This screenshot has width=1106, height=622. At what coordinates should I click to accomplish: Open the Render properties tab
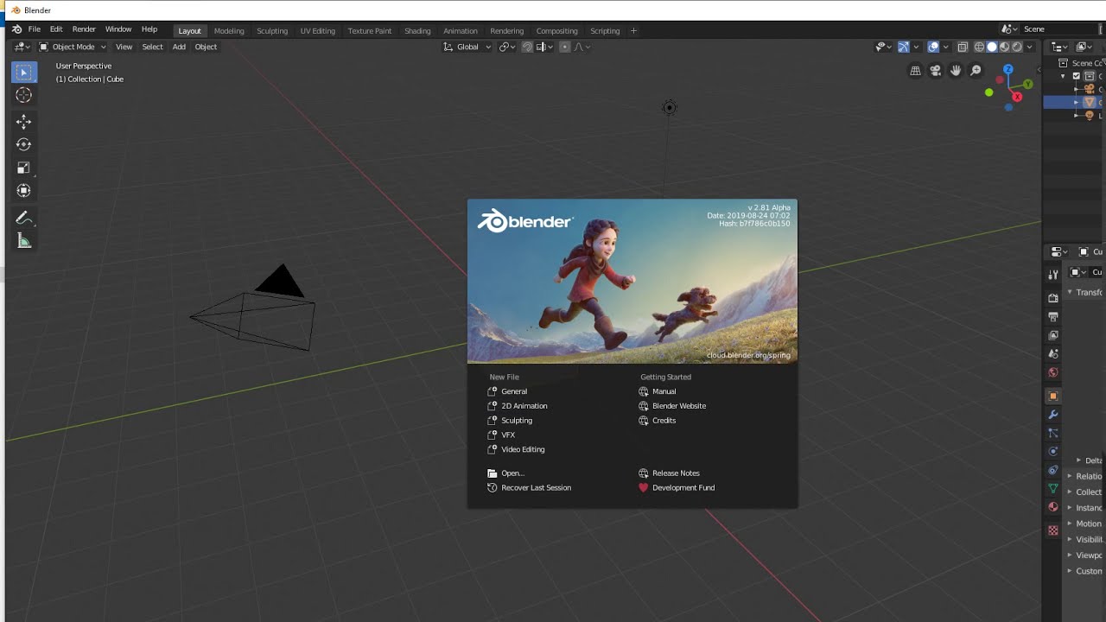[x=1053, y=298]
